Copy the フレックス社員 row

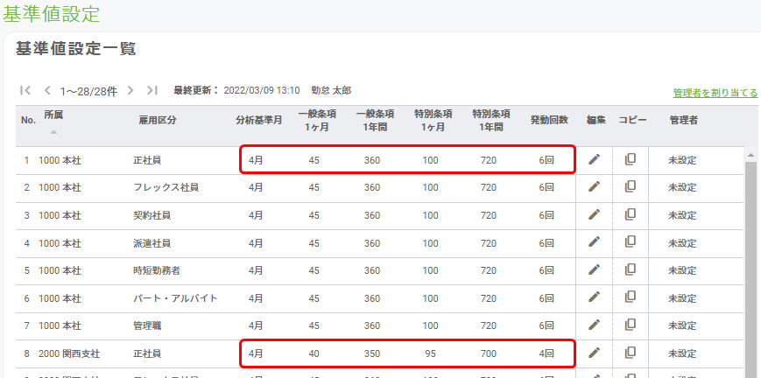pyautogui.click(x=630, y=187)
